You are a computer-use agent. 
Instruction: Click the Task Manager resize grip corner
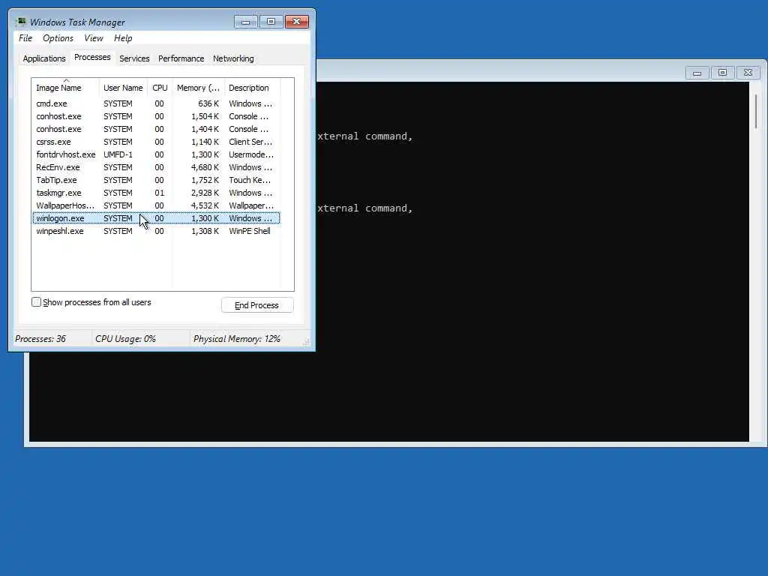point(306,342)
